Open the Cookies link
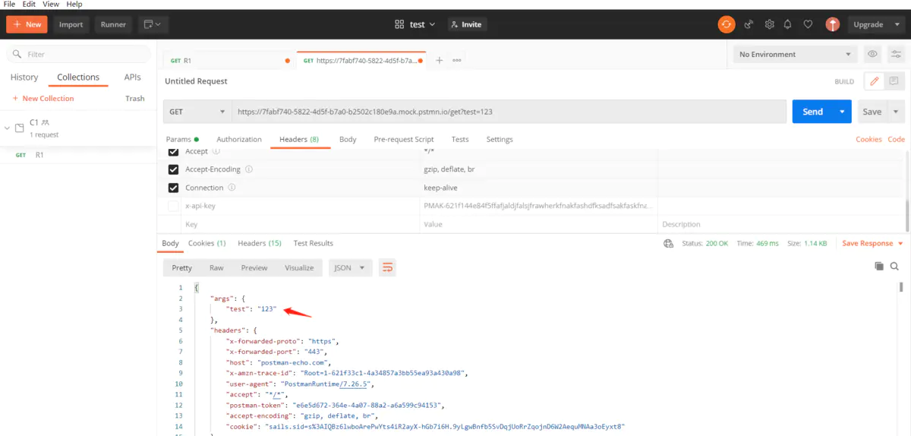This screenshot has width=911, height=436. [868, 140]
